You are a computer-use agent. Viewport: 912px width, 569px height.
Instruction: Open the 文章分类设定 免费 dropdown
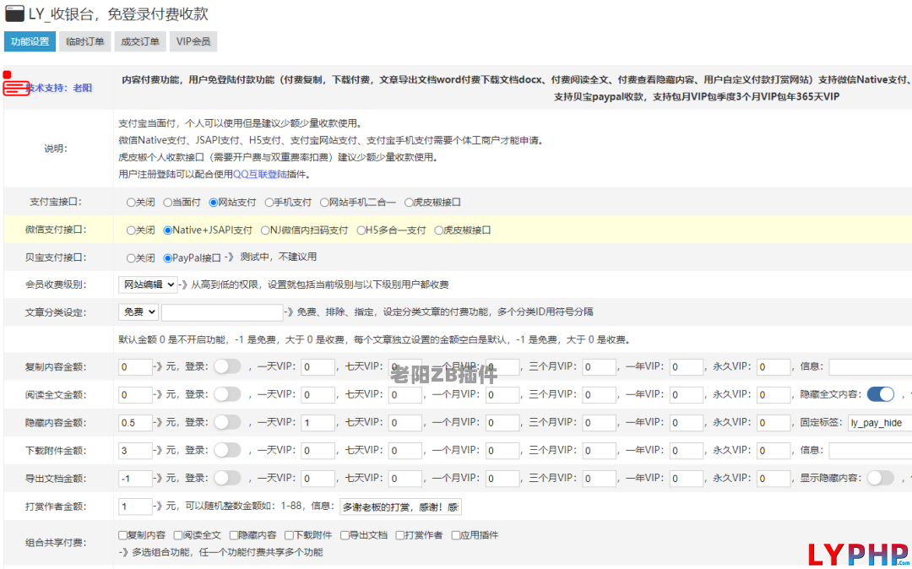point(138,312)
